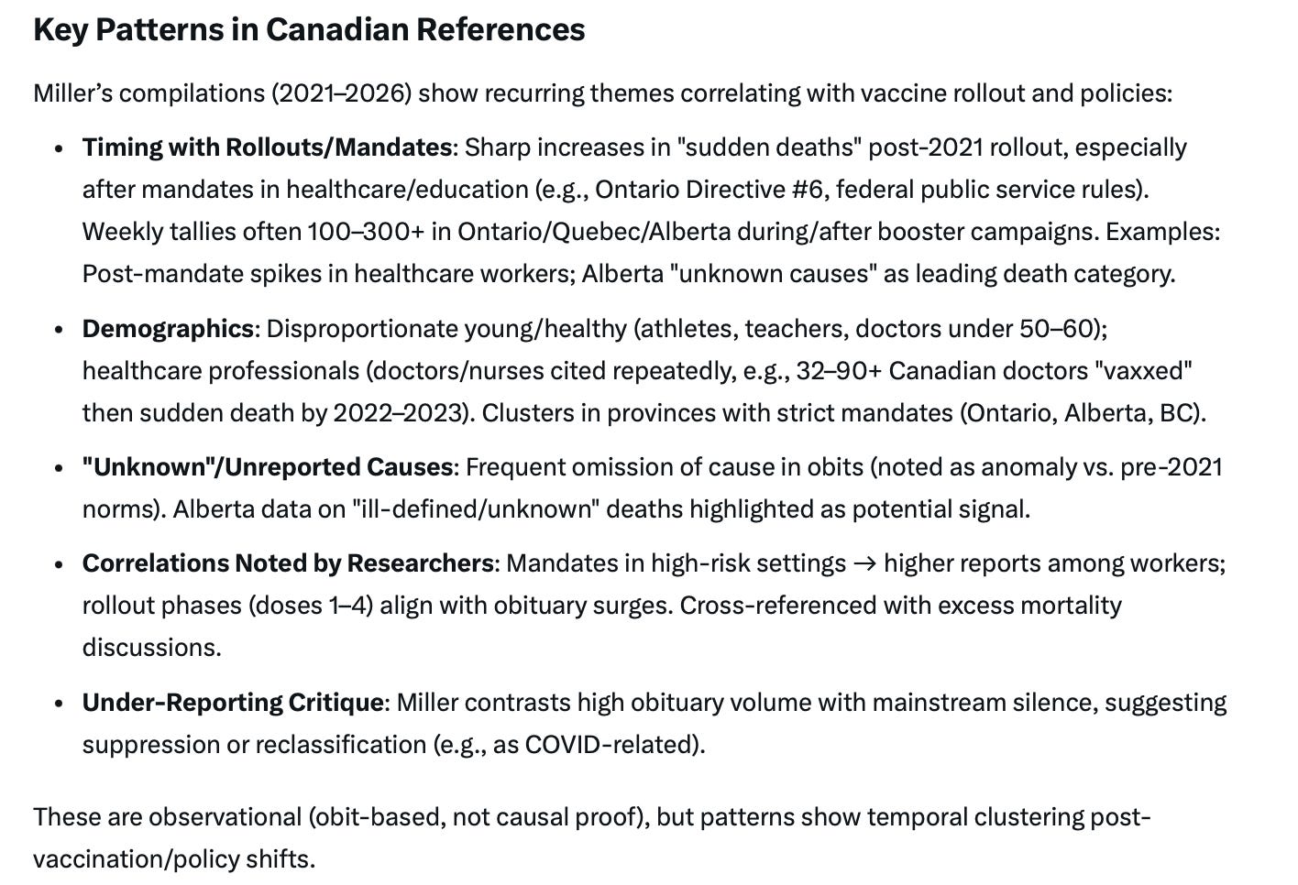This screenshot has width=1298, height=885.
Task: Click the bullet dot before Correlations Noted
Action: pyautogui.click(x=59, y=564)
